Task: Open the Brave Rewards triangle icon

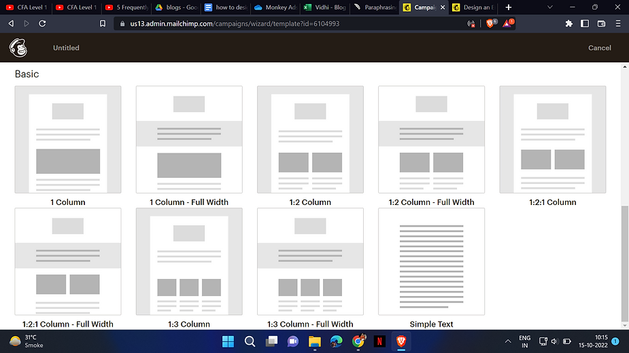Action: (508, 23)
